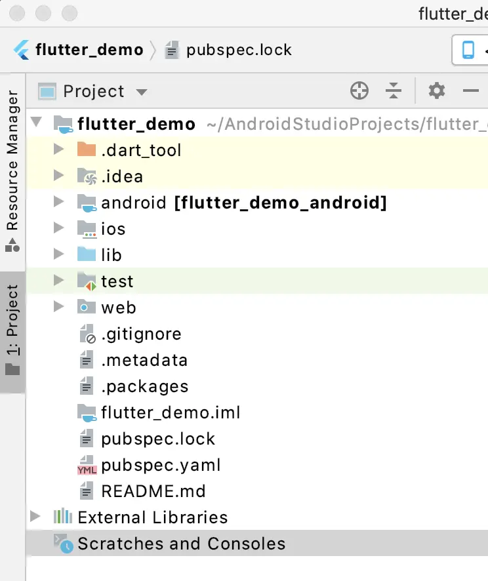488x581 pixels.
Task: Click the test folder icon
Action: coord(87,281)
